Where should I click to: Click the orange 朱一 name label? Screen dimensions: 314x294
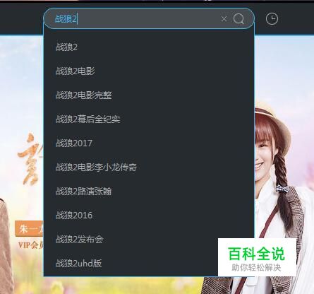(x=29, y=229)
